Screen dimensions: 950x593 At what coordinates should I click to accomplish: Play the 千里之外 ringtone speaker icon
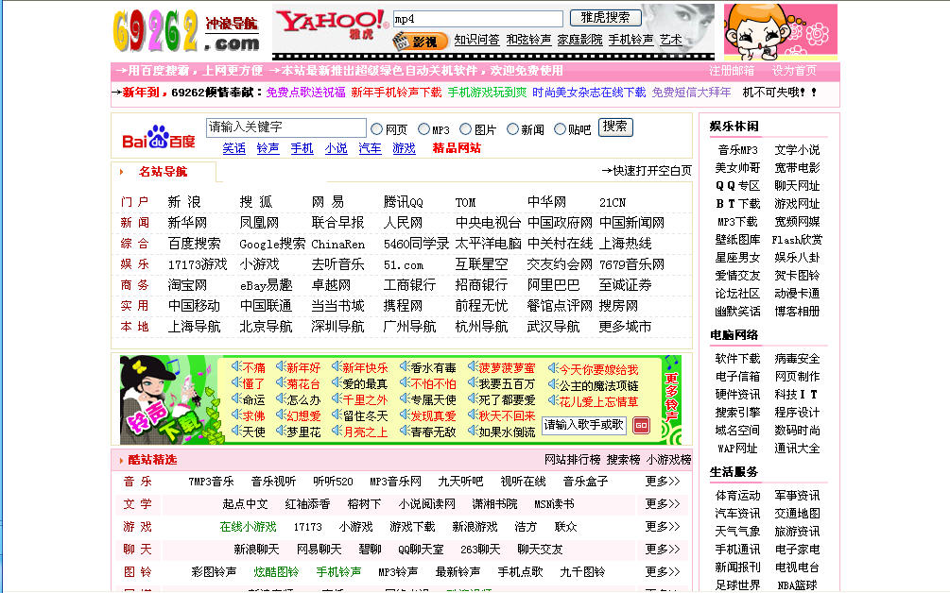coord(337,399)
